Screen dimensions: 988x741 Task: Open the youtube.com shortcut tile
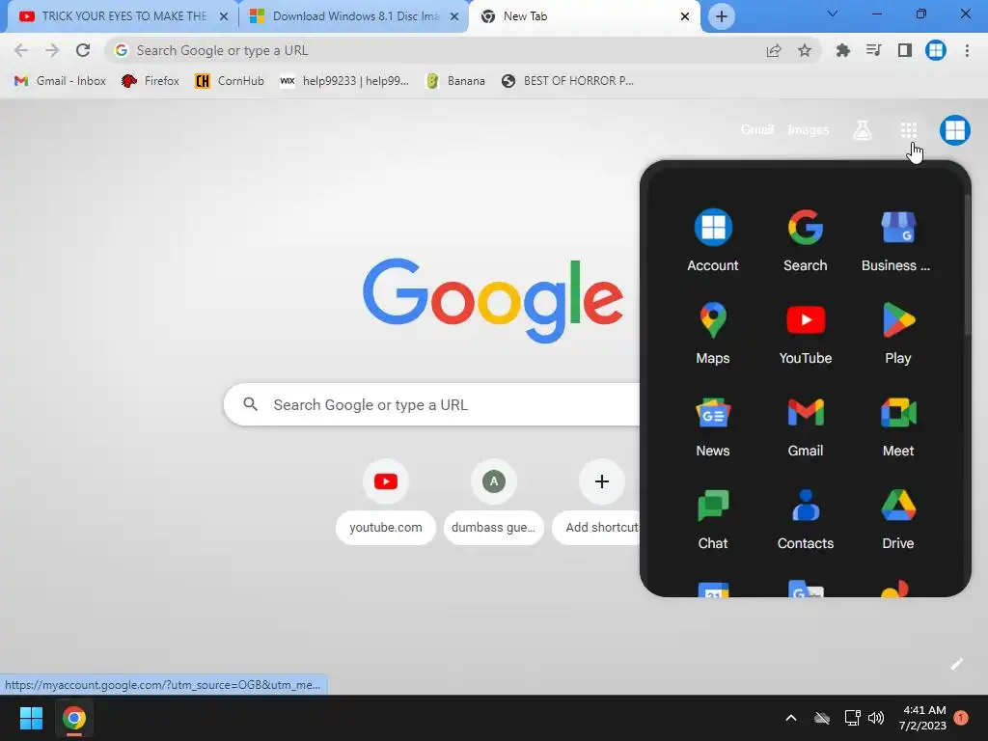(x=386, y=502)
